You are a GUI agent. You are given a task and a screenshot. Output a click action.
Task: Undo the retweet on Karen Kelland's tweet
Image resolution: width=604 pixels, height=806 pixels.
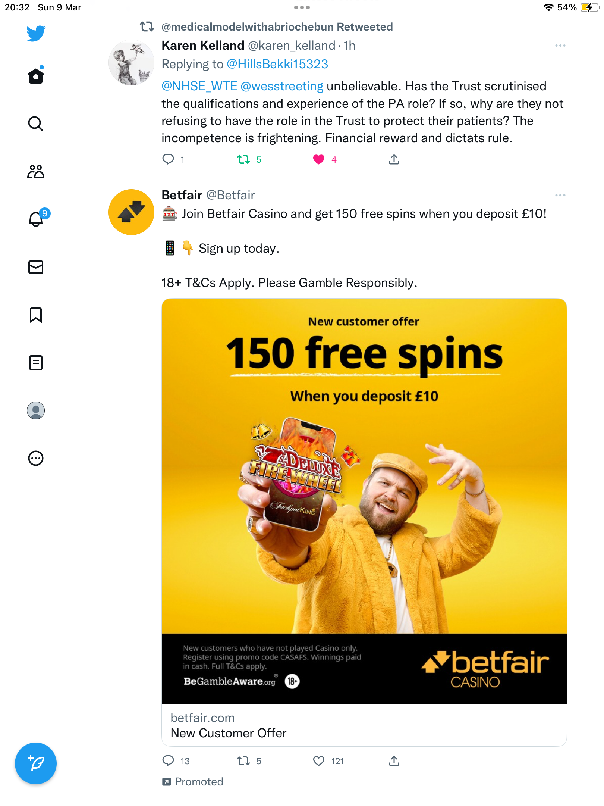tap(243, 160)
